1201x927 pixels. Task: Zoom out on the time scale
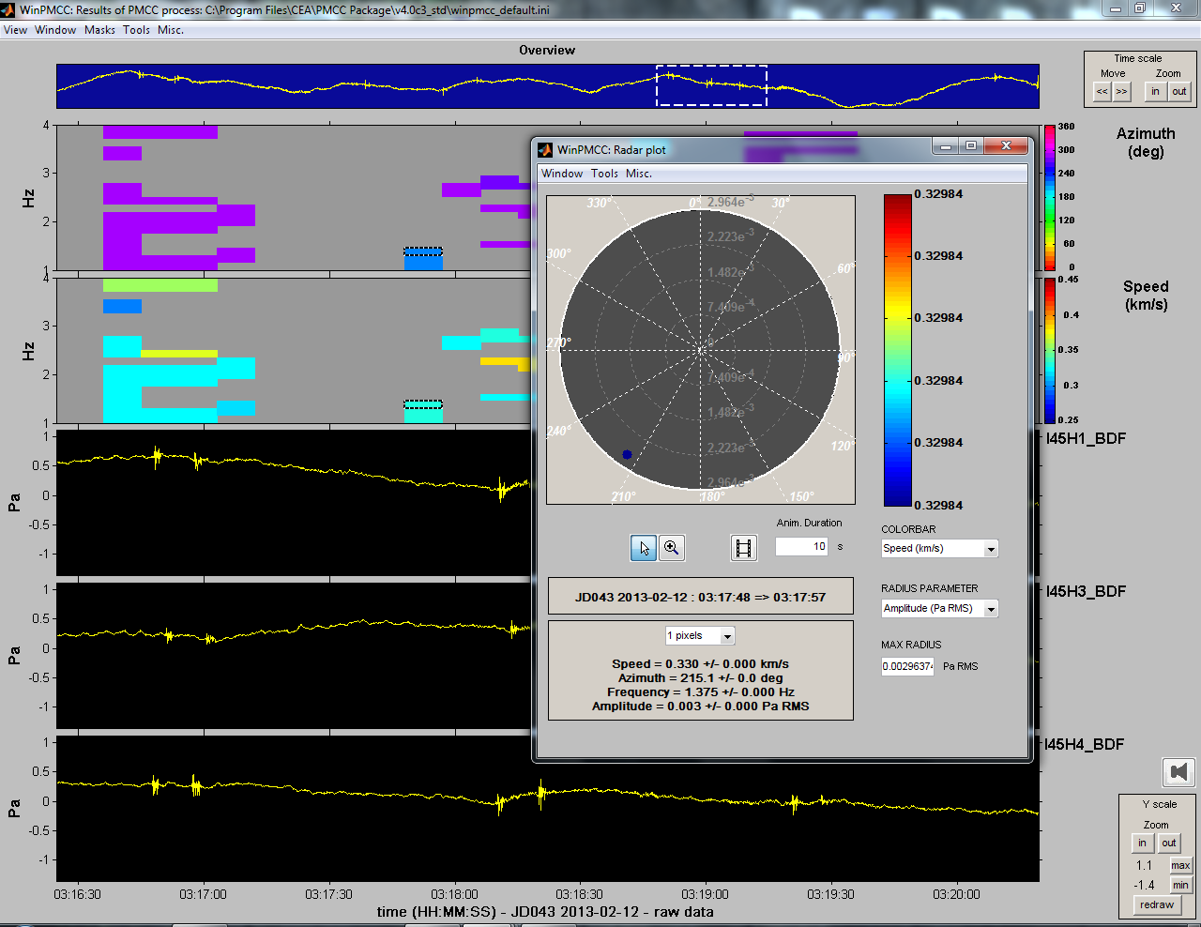1179,91
